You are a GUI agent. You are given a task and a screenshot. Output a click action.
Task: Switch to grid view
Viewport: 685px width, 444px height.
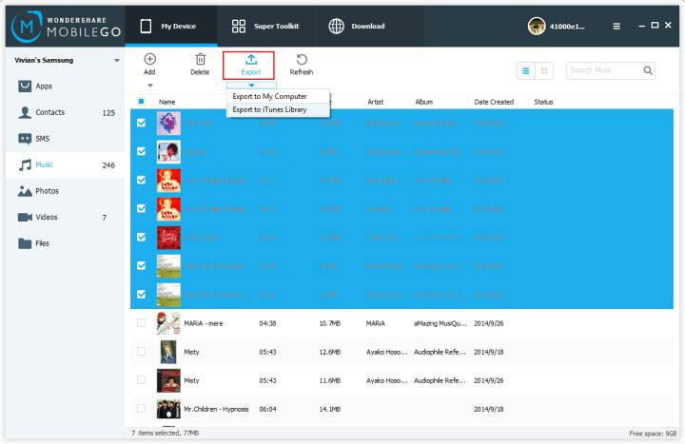coord(544,70)
